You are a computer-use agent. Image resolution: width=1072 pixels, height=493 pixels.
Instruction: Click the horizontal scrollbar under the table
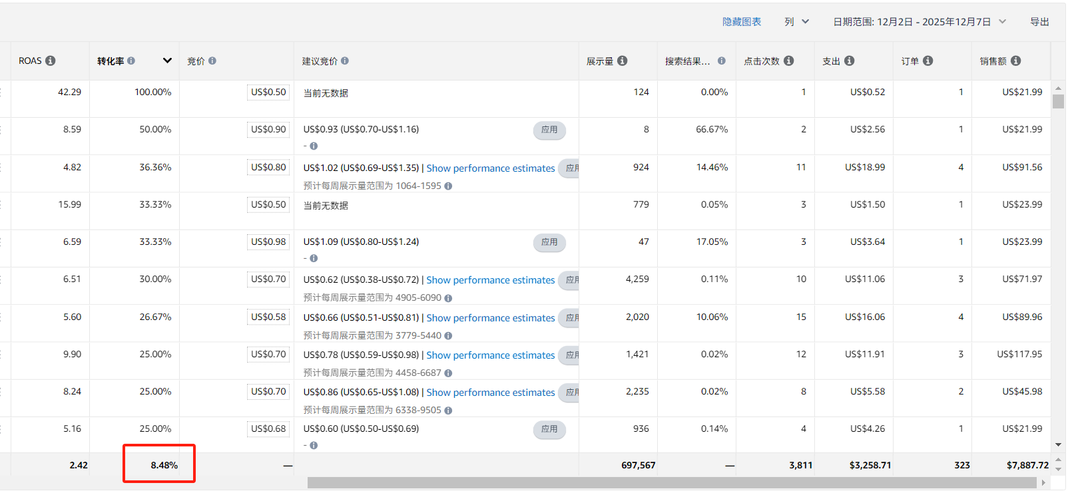(x=671, y=482)
